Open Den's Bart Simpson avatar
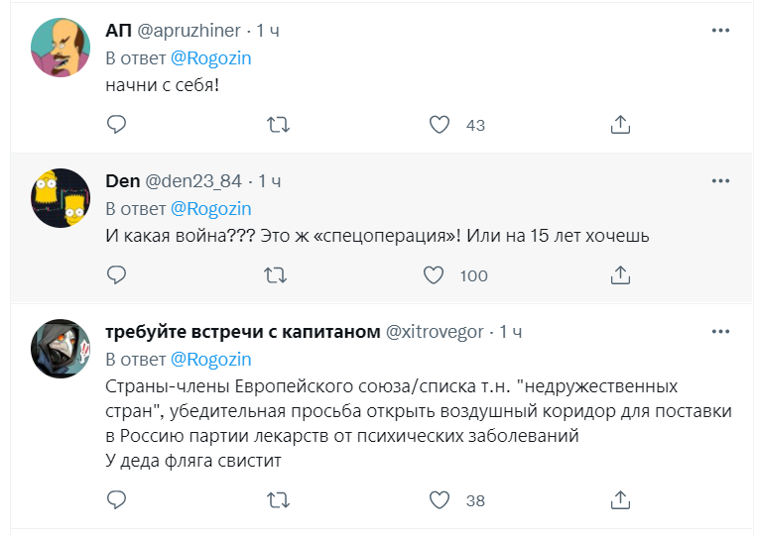758x536 pixels. pyautogui.click(x=62, y=198)
